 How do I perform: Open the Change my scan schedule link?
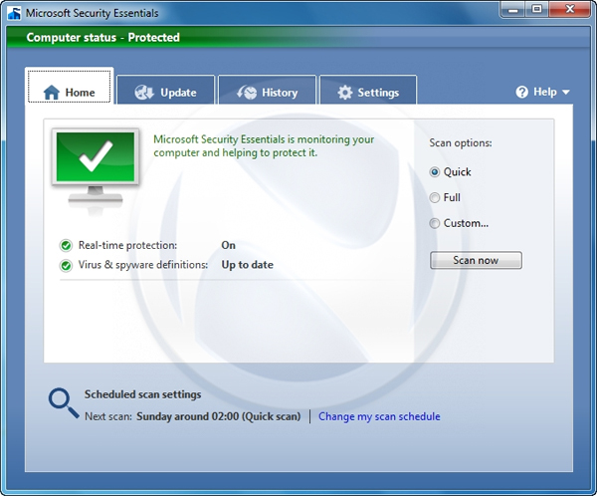(x=379, y=416)
